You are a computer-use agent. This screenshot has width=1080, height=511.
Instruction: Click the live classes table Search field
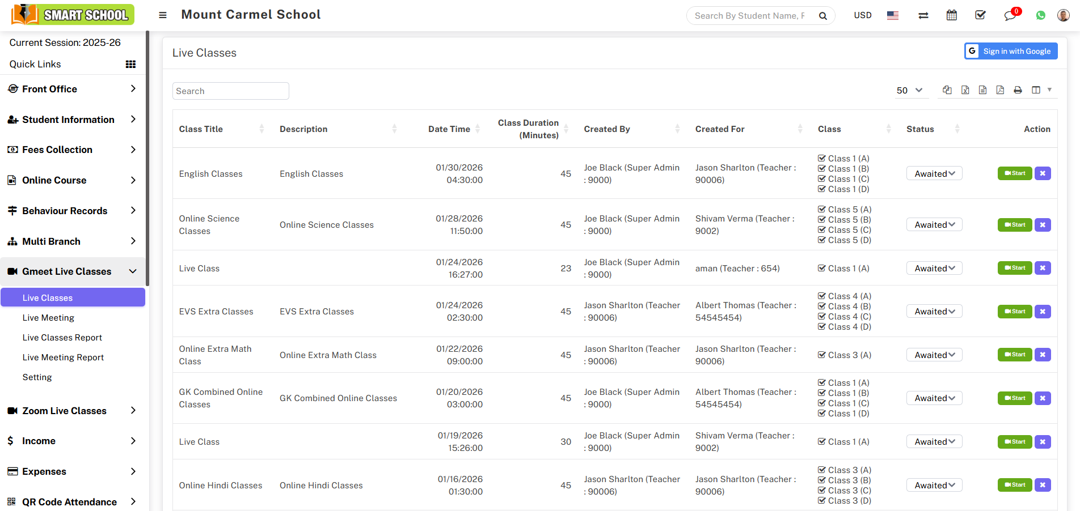tap(230, 91)
